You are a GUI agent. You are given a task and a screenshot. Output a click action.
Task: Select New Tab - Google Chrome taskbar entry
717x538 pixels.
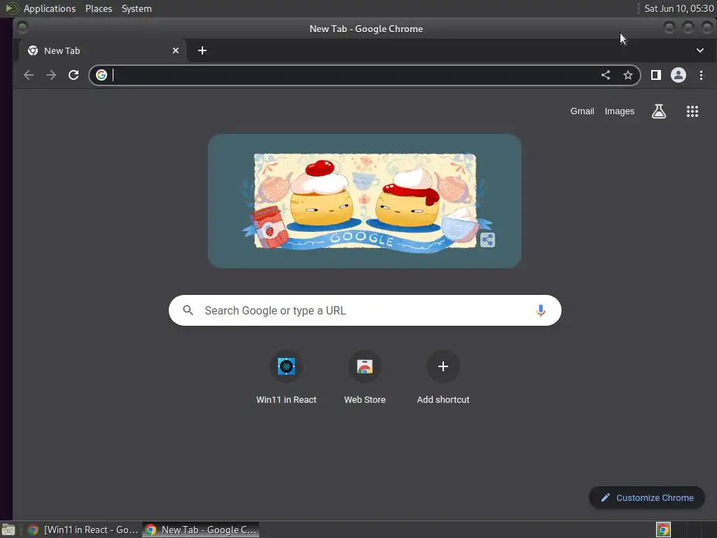coord(201,530)
